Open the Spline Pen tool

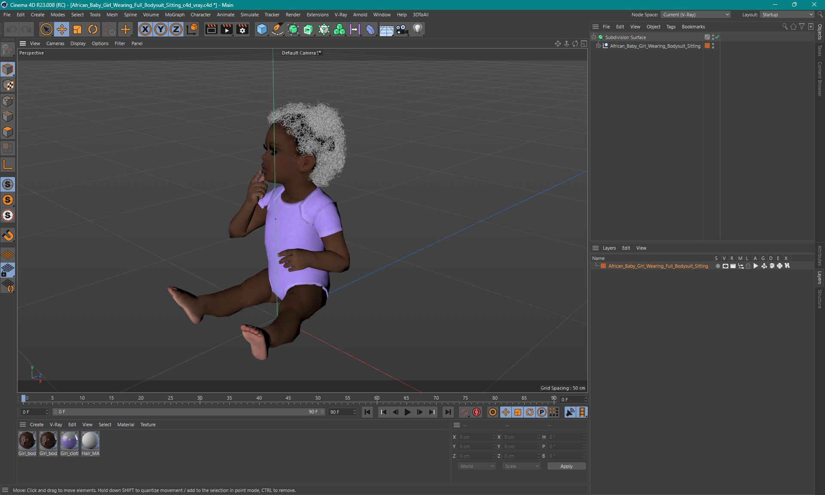(278, 29)
